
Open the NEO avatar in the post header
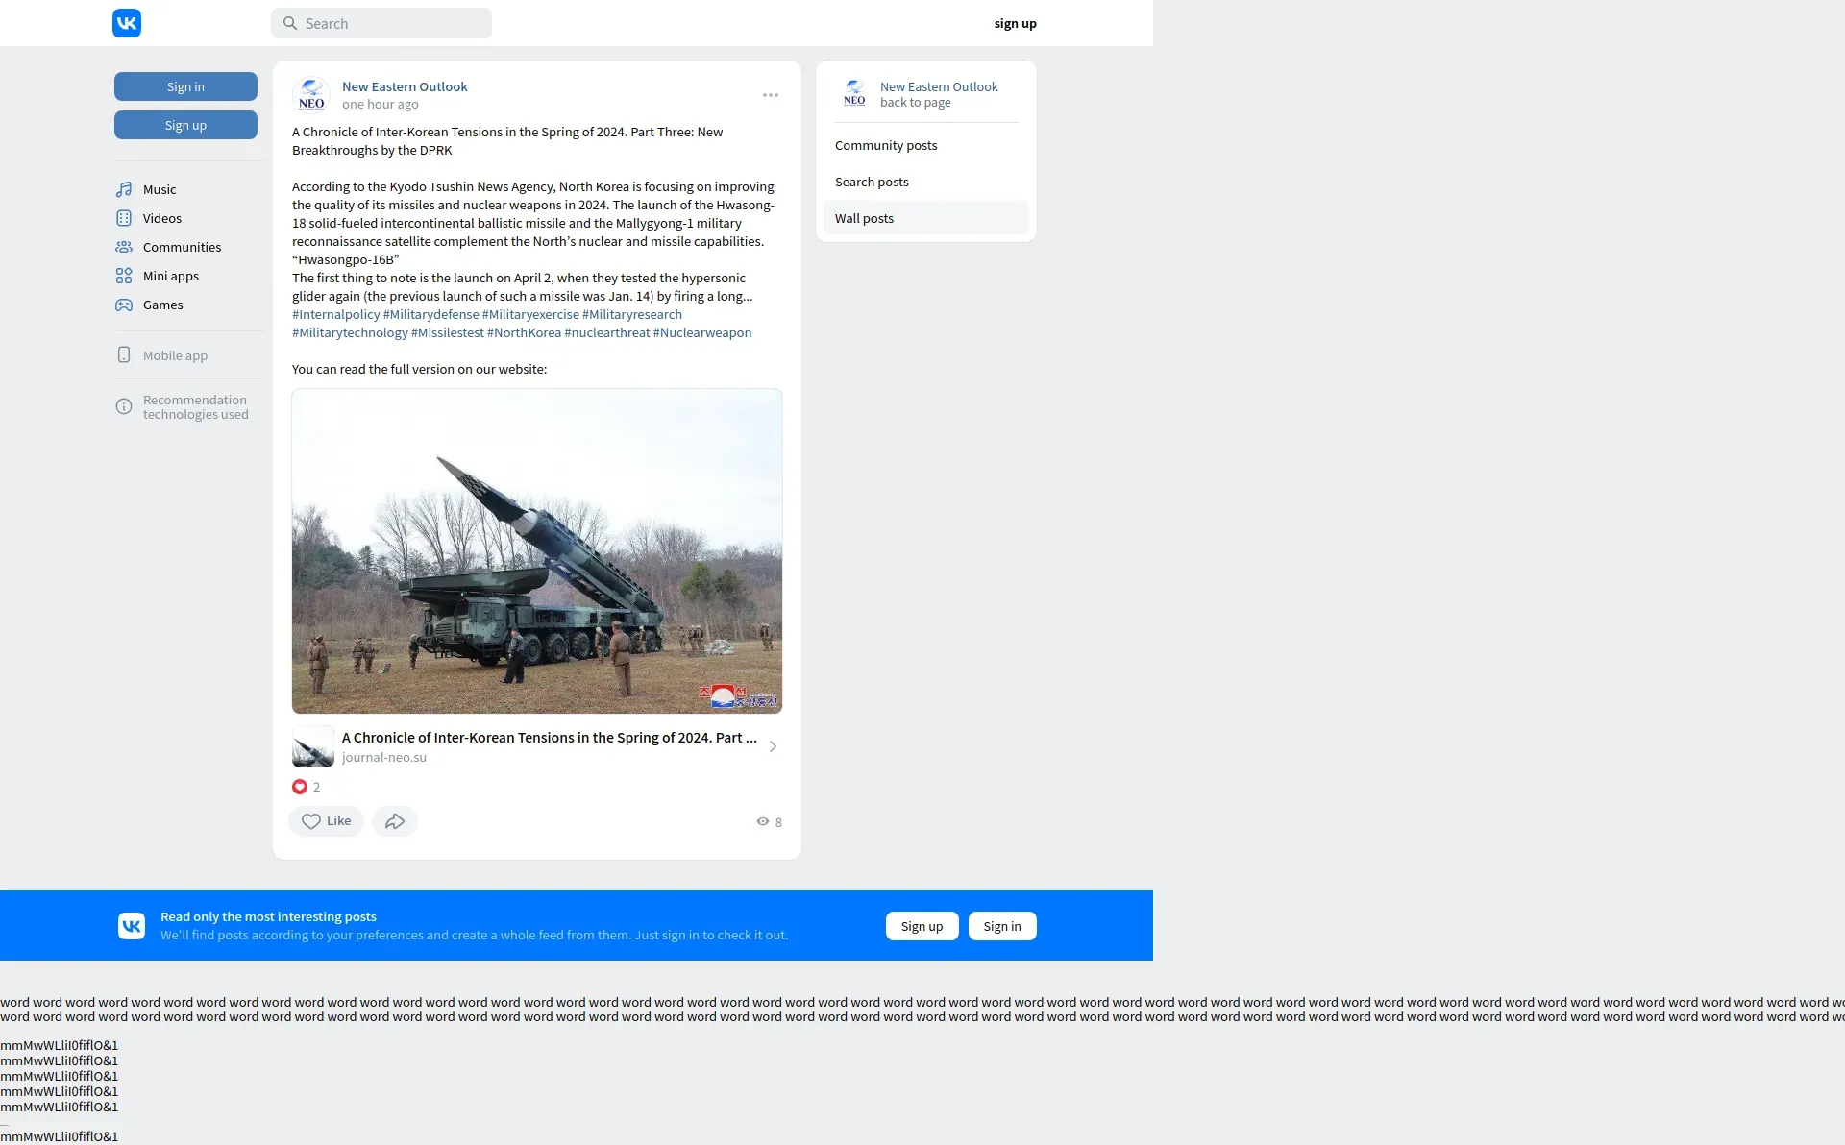(311, 95)
